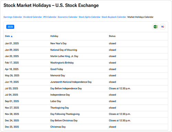Toggle Date column sort arrow
This screenshot has width=172, height=132.
pos(12,36)
